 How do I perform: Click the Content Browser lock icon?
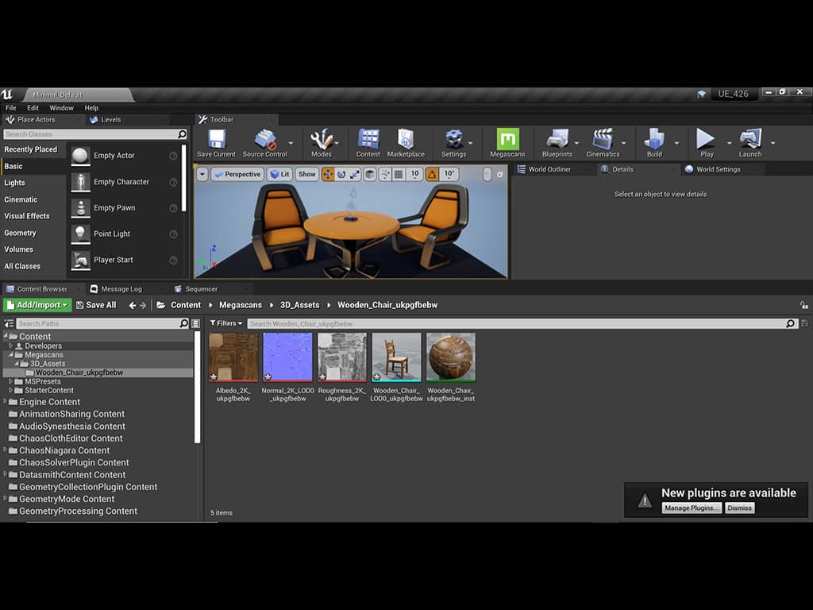coord(803,306)
